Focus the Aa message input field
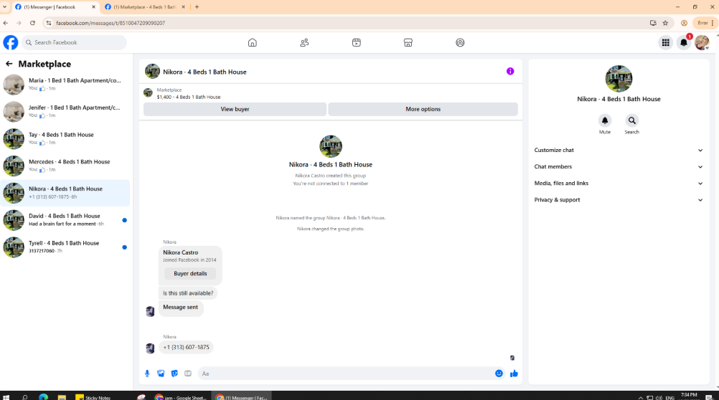Viewport: 719px width, 400px height. [x=346, y=373]
